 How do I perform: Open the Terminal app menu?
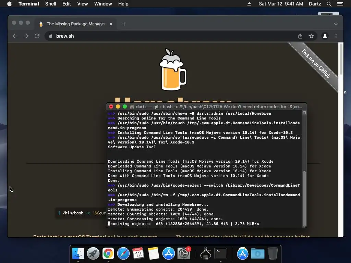click(29, 4)
